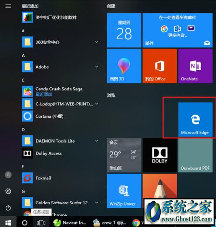Viewport: 216px width, 227px height.
Task: Open the 邮件 mail tile
Action: point(178,30)
